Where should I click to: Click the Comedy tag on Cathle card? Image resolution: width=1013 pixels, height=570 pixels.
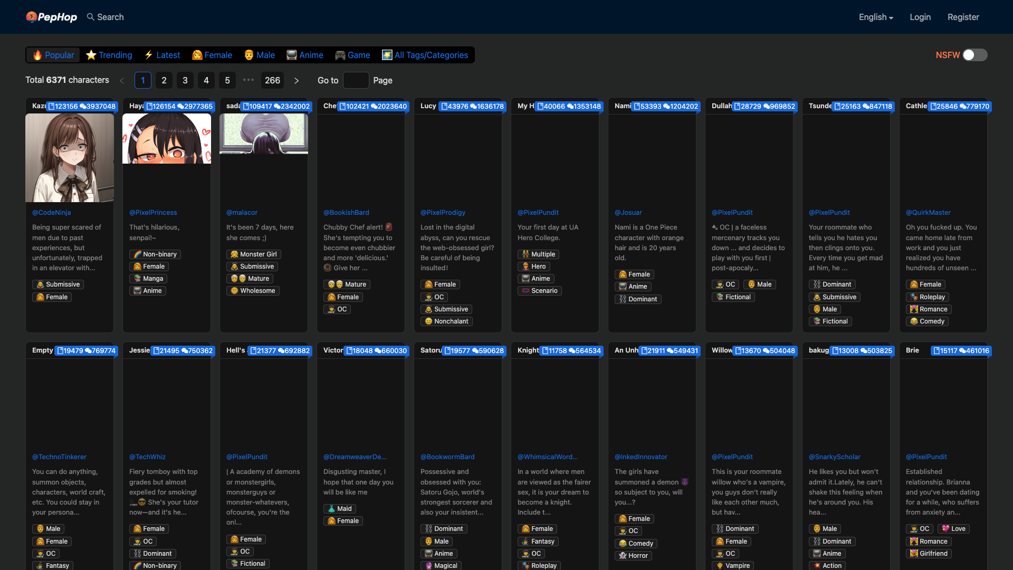click(x=927, y=321)
